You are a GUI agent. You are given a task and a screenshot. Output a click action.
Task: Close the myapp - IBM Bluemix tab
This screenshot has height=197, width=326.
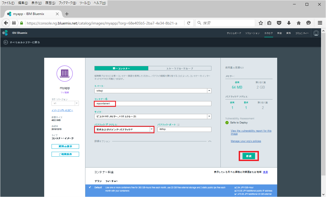point(57,14)
